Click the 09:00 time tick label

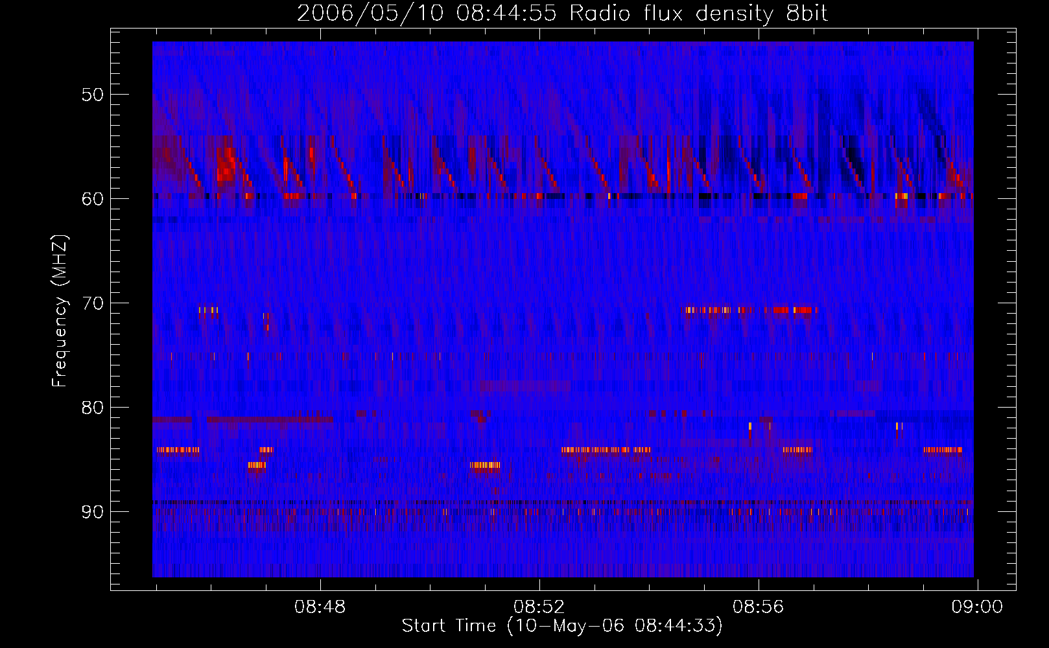(x=978, y=607)
